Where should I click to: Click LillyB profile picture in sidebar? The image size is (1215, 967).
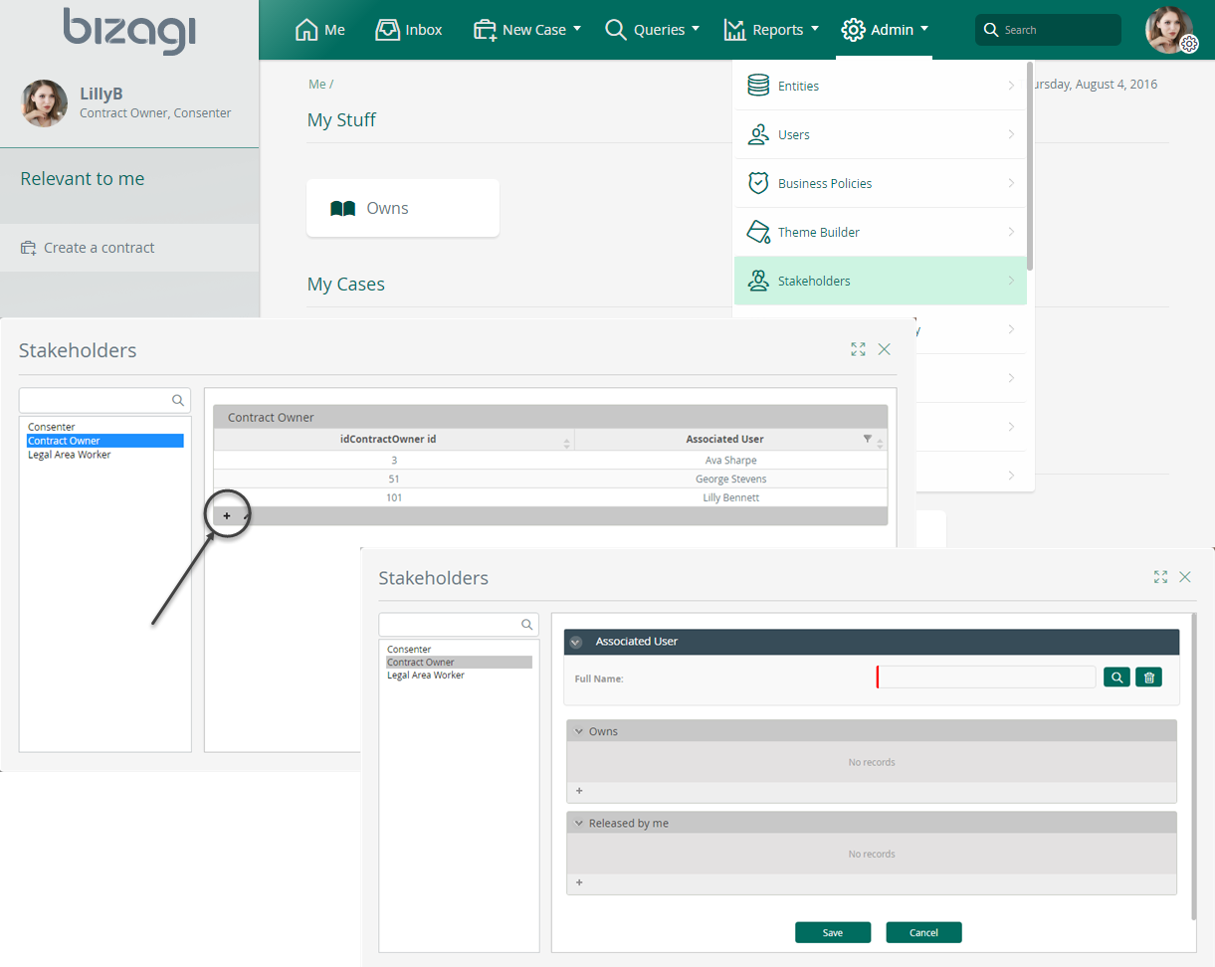[x=45, y=103]
